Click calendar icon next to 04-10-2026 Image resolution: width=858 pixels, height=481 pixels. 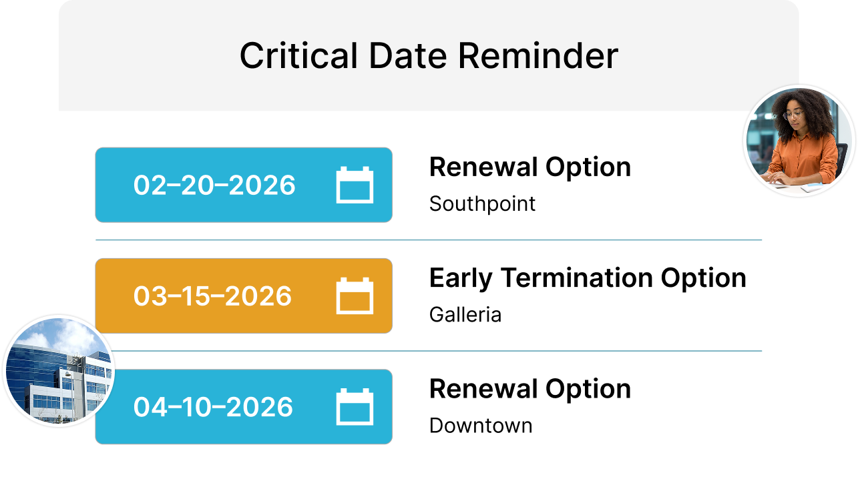(355, 407)
